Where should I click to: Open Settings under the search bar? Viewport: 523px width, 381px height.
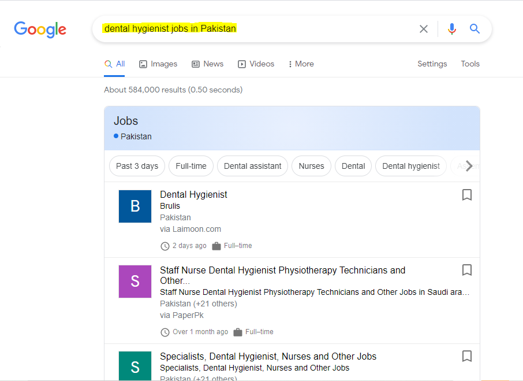click(432, 64)
